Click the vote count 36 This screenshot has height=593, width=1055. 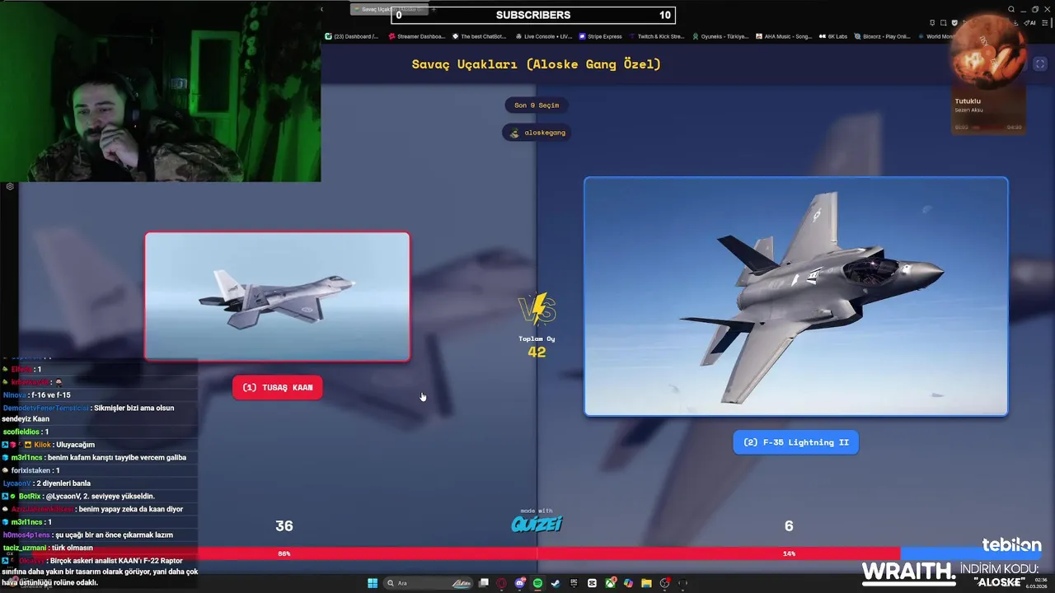point(284,525)
